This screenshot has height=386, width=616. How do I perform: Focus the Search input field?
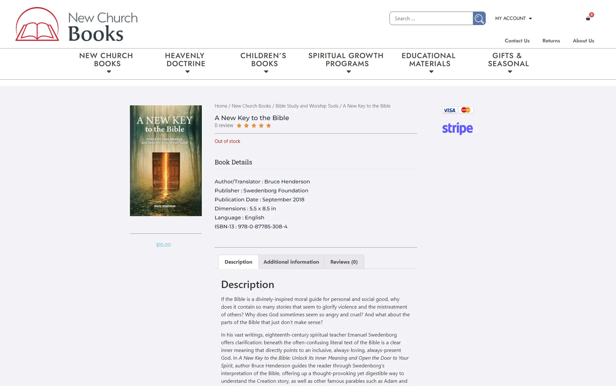tap(431, 18)
